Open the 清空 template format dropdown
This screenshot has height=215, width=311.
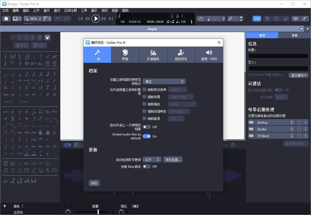click(x=164, y=81)
